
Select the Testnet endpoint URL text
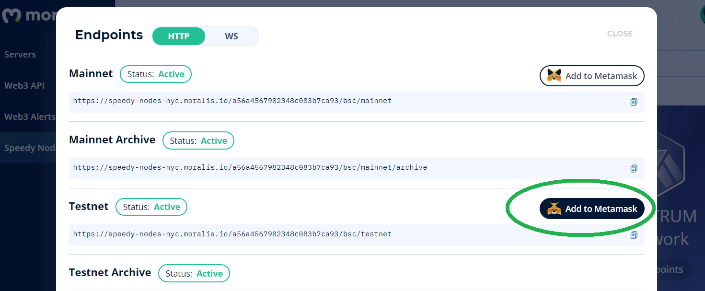232,234
